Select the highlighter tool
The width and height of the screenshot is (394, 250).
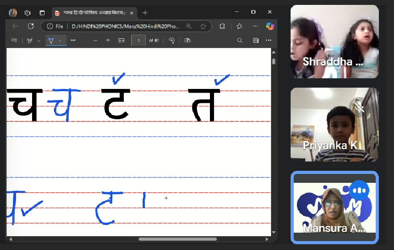click(x=30, y=40)
